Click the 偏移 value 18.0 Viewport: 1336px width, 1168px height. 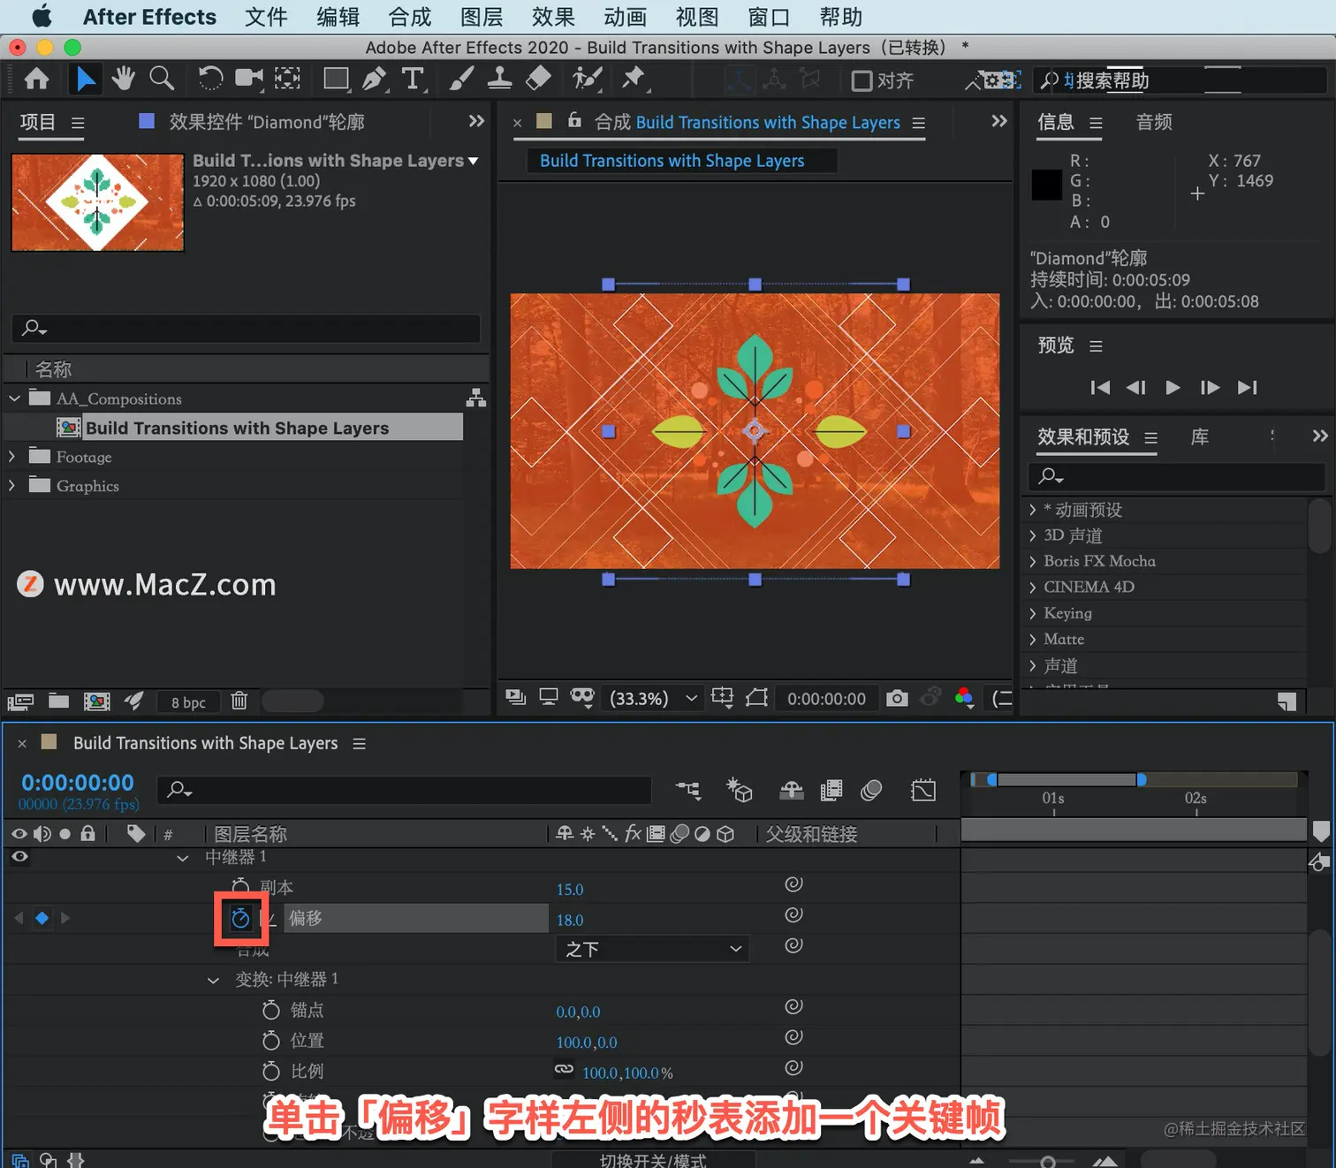click(570, 920)
